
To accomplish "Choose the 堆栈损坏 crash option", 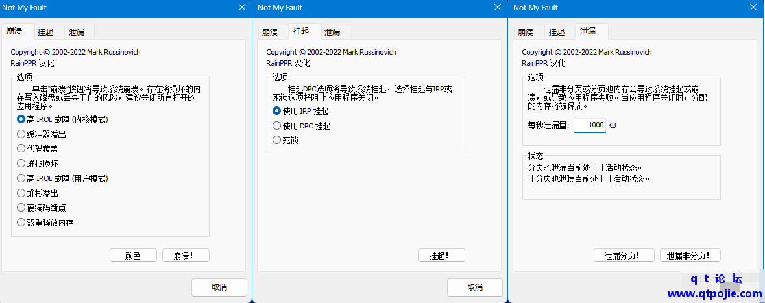I will [x=38, y=164].
